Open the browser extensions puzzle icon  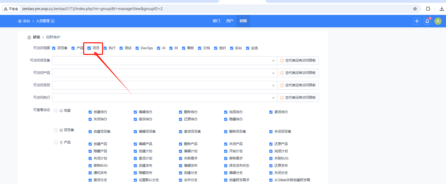coord(428,9)
